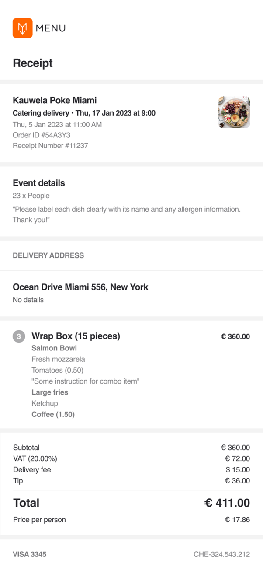
Task: Click the Total amount € 411.00
Action: (227, 503)
